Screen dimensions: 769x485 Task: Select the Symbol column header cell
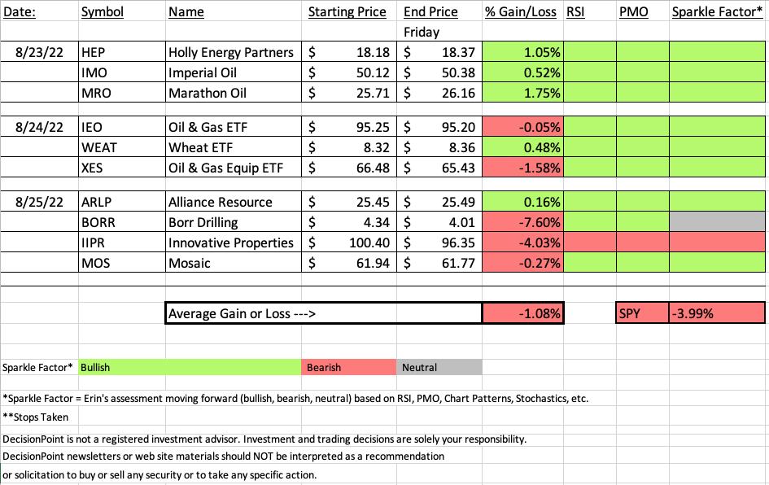(121, 11)
